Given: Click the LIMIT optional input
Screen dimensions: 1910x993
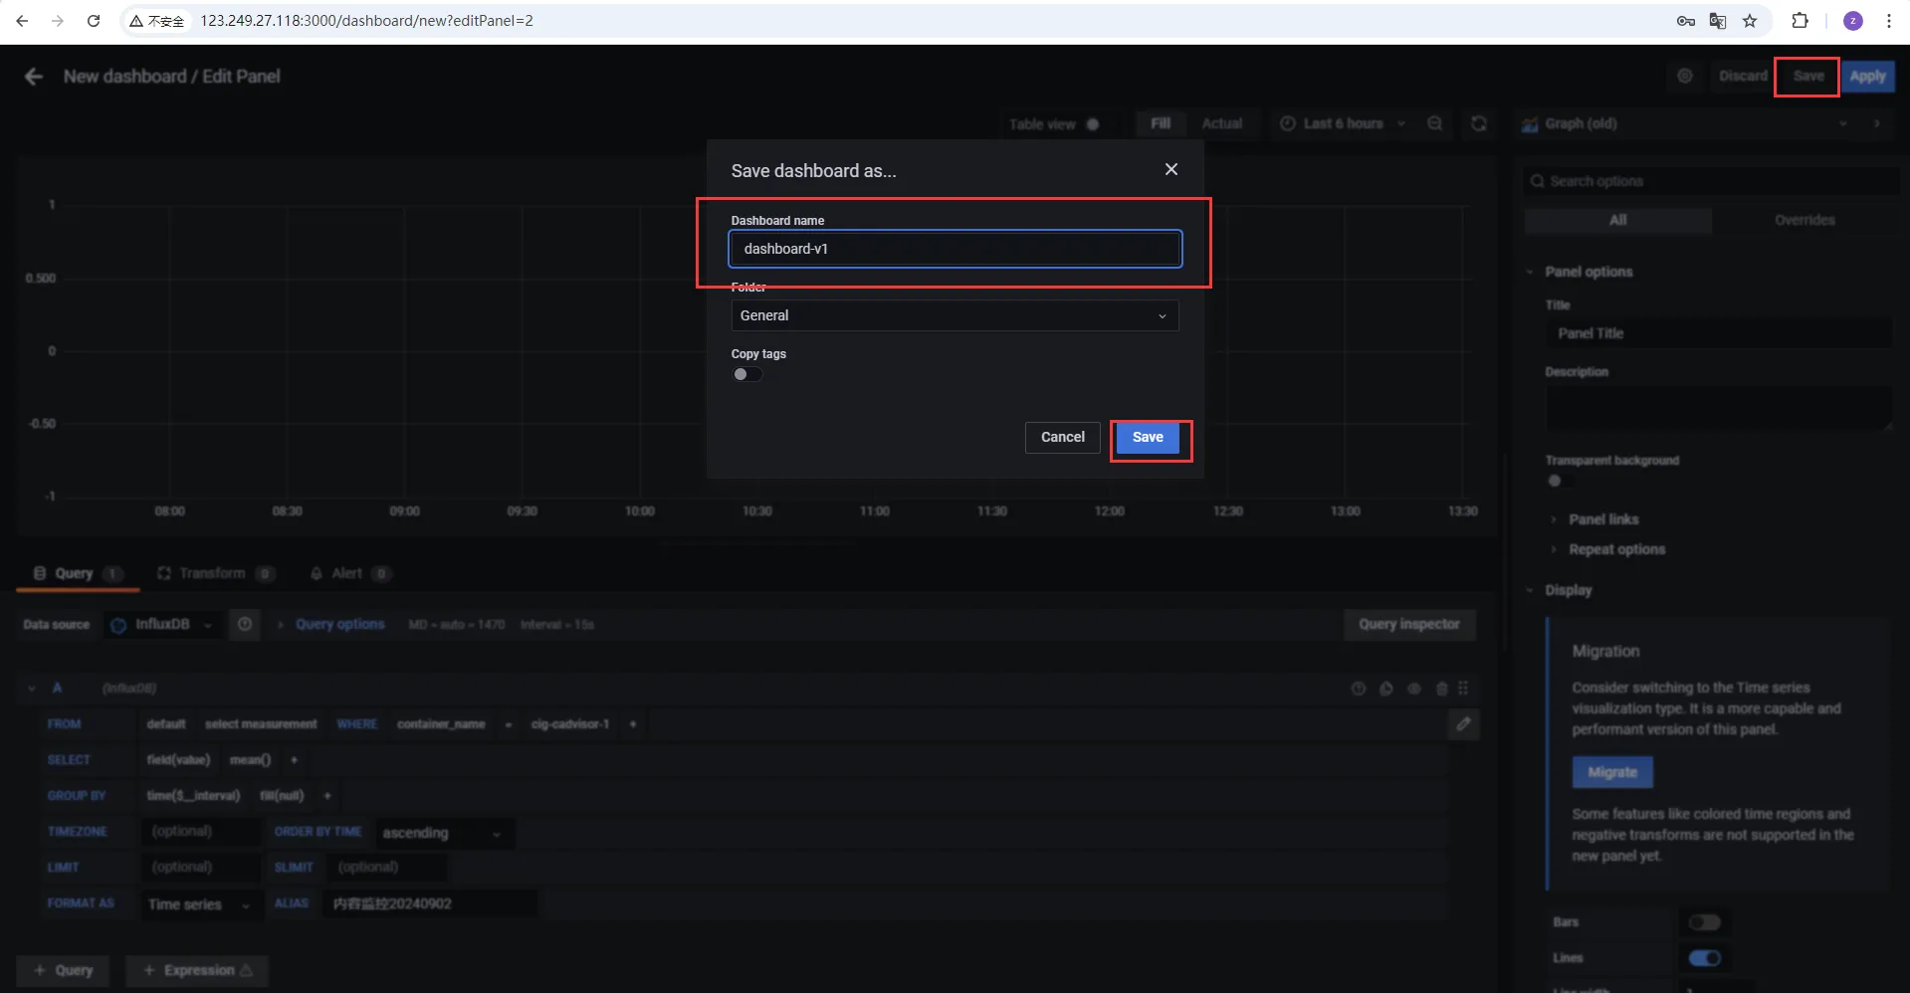Looking at the screenshot, I should pos(201,868).
